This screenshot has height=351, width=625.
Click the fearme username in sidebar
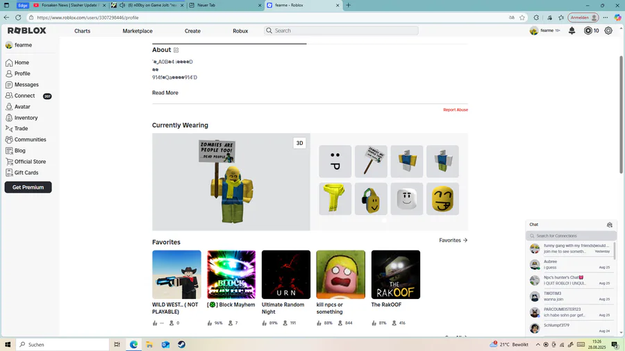click(23, 45)
